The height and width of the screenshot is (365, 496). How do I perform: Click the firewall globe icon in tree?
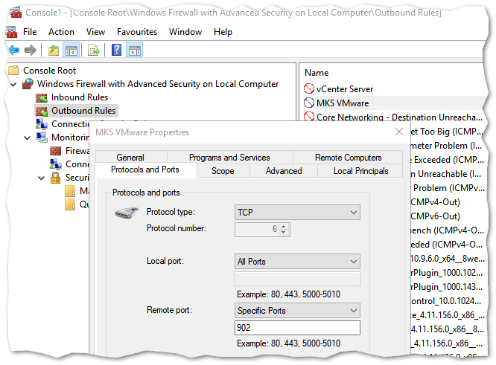(28, 84)
